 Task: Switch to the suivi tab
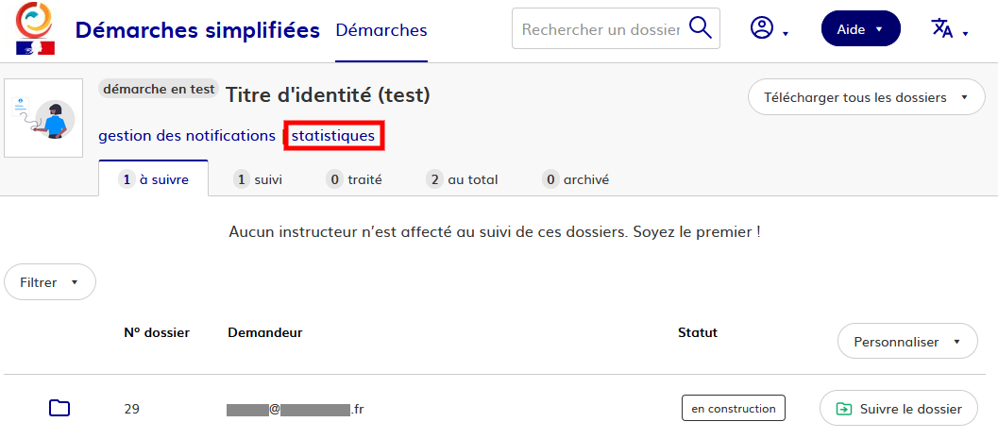259,179
